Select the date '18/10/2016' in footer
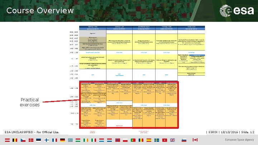The height and width of the screenshot is (145, 258). (229, 132)
